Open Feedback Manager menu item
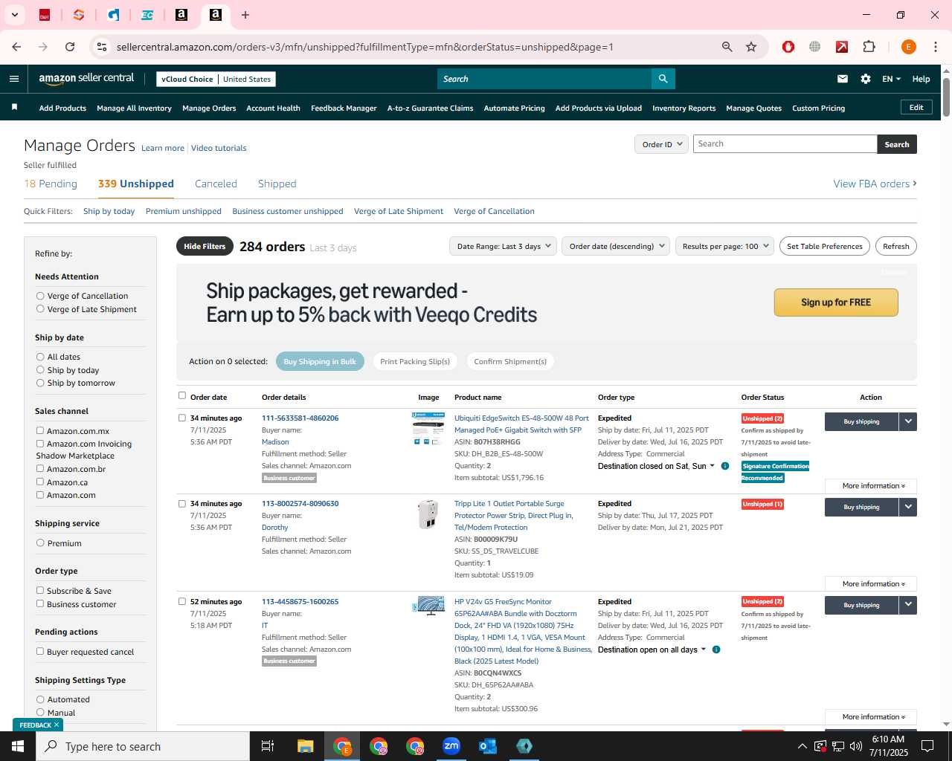This screenshot has width=952, height=761. click(344, 108)
